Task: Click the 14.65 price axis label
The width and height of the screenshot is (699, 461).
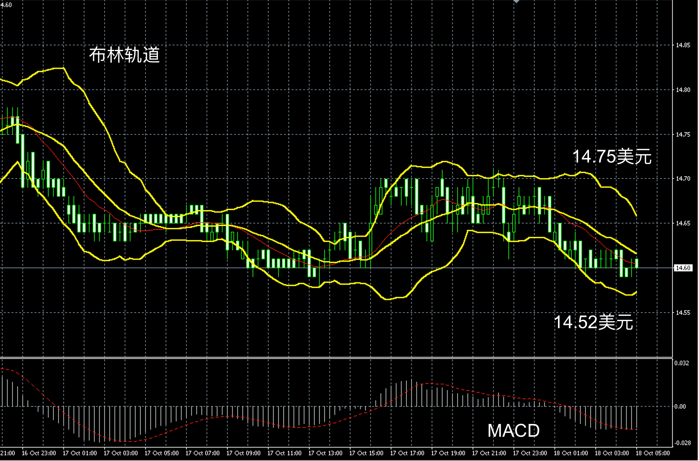Action: tap(683, 223)
